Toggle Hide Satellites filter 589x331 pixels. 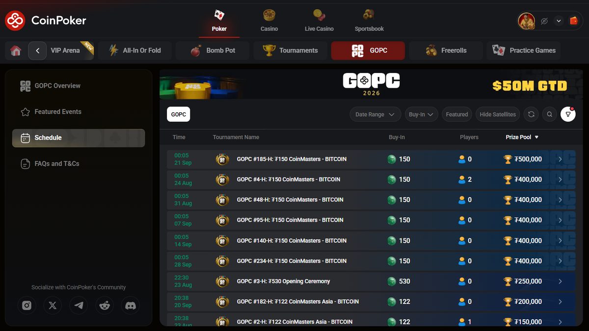(x=498, y=114)
